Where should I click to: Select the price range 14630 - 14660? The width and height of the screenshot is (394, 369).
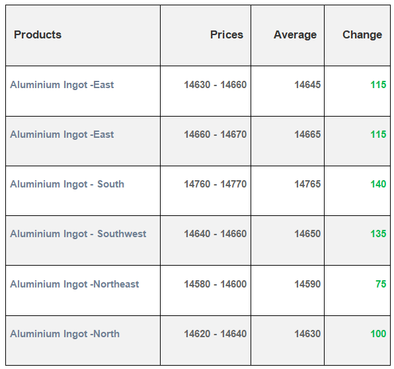coord(216,85)
